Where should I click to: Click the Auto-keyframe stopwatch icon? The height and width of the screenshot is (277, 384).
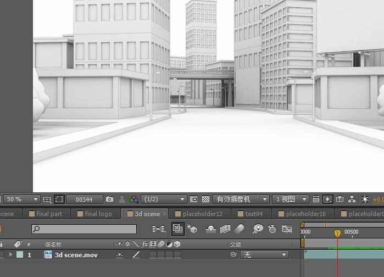(x=272, y=229)
